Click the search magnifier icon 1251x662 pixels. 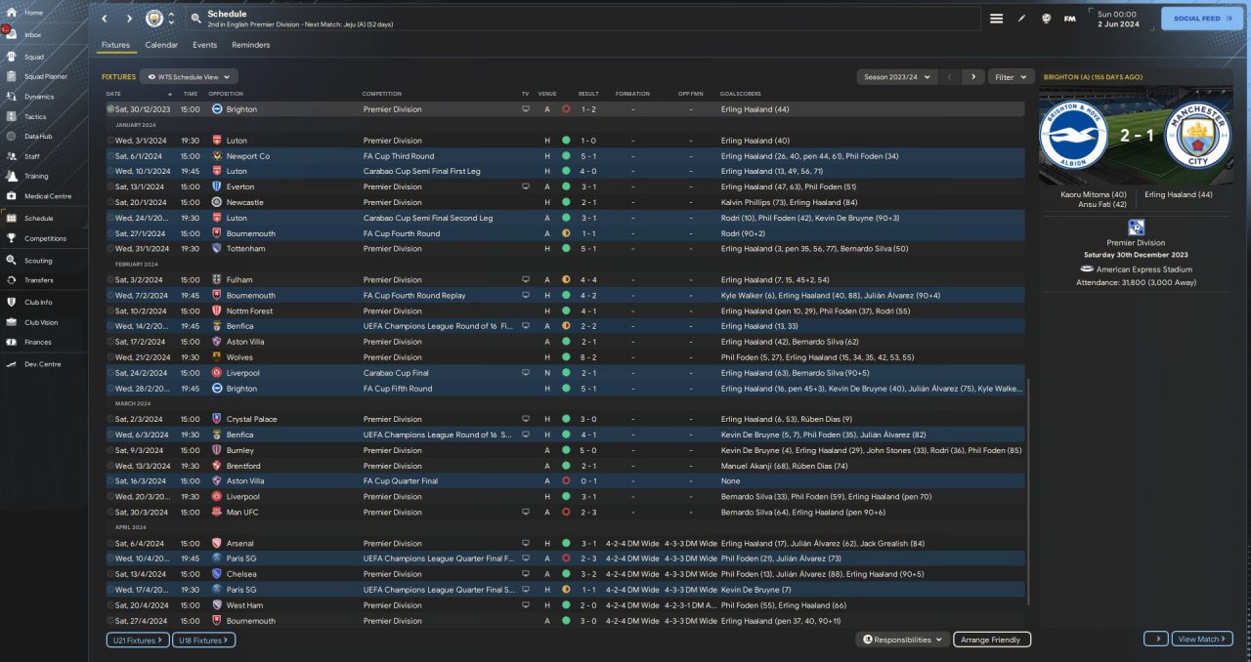pos(196,19)
